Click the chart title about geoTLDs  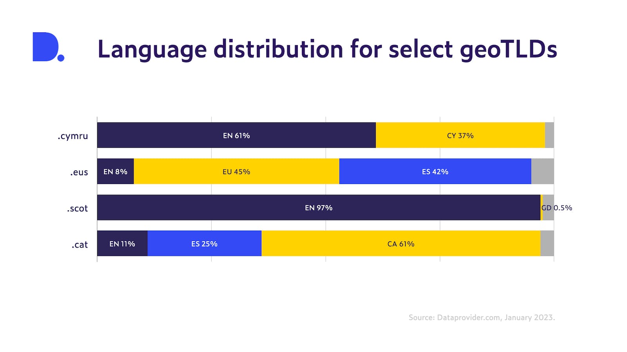click(327, 49)
